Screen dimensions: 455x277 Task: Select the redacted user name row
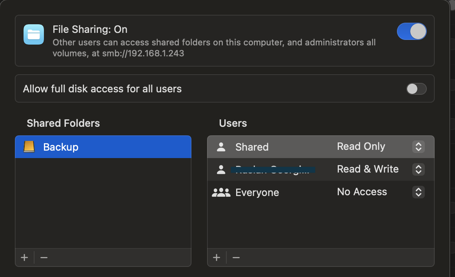320,169
